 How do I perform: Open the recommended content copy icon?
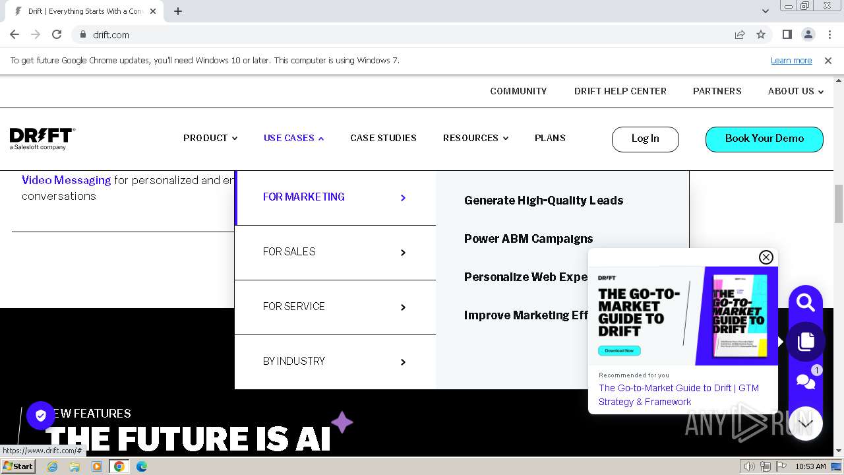(x=806, y=341)
